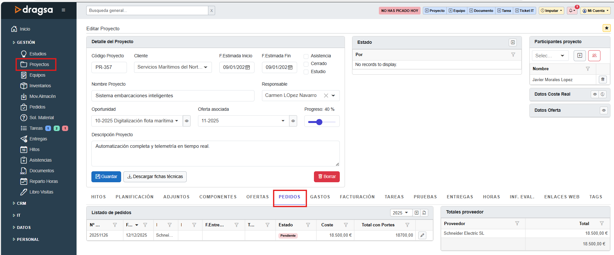This screenshot has height=255, width=614.
Task: Expand the CRM sidebar section
Action: tap(21, 203)
